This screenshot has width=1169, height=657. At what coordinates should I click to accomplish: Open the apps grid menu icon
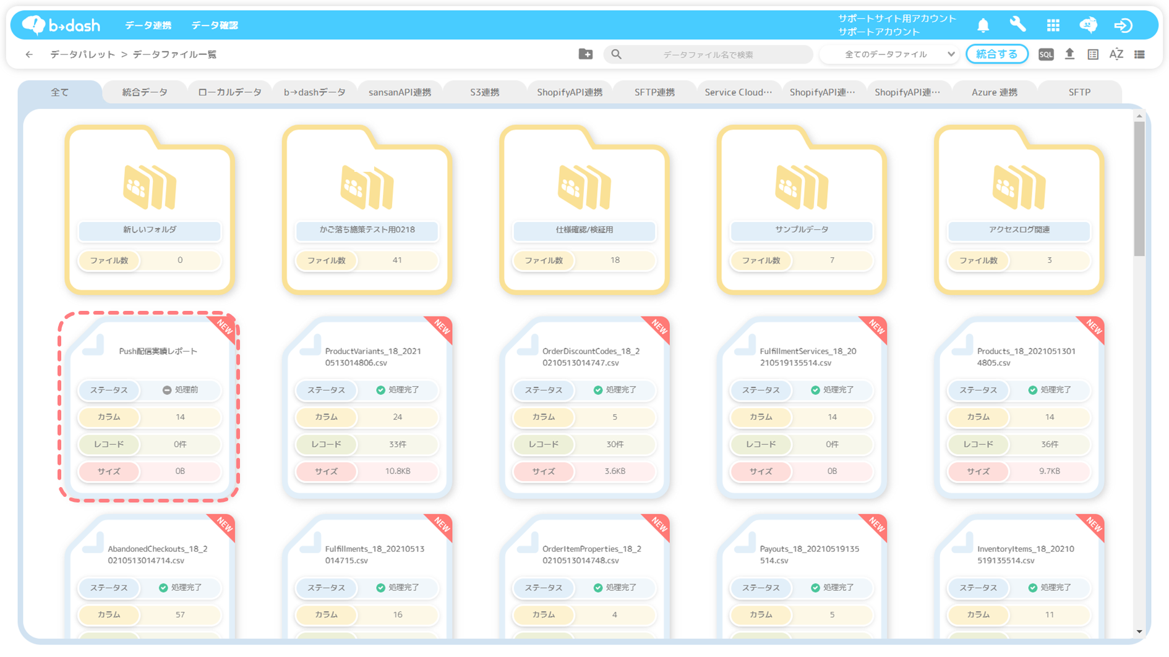1053,25
